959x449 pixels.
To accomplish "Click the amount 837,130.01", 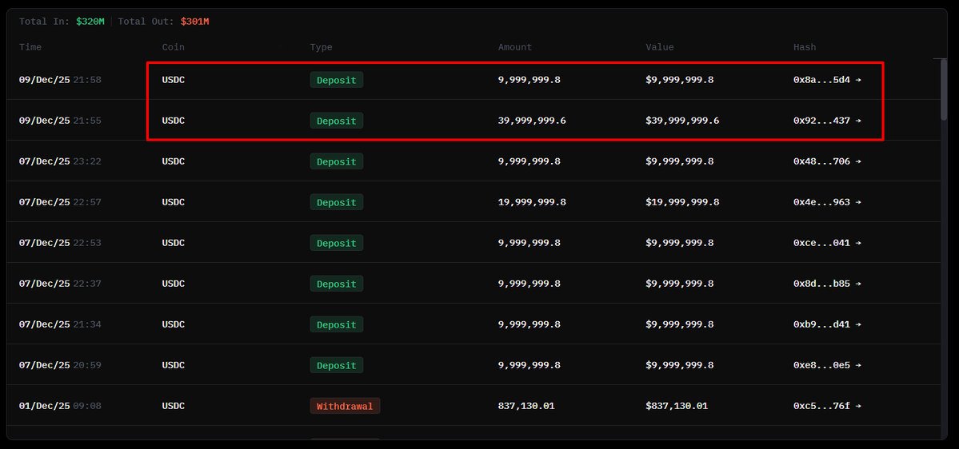I will (526, 406).
